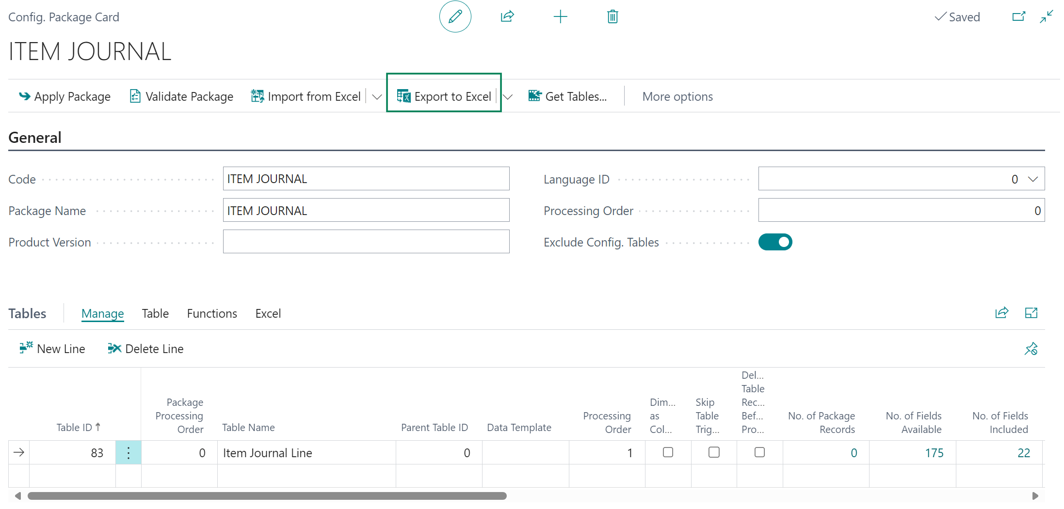Click the pin action bar icon

click(x=1031, y=349)
